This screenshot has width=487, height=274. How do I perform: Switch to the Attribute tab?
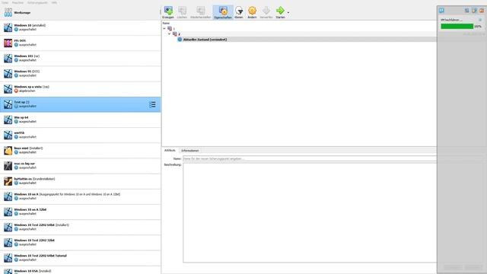[170, 151]
